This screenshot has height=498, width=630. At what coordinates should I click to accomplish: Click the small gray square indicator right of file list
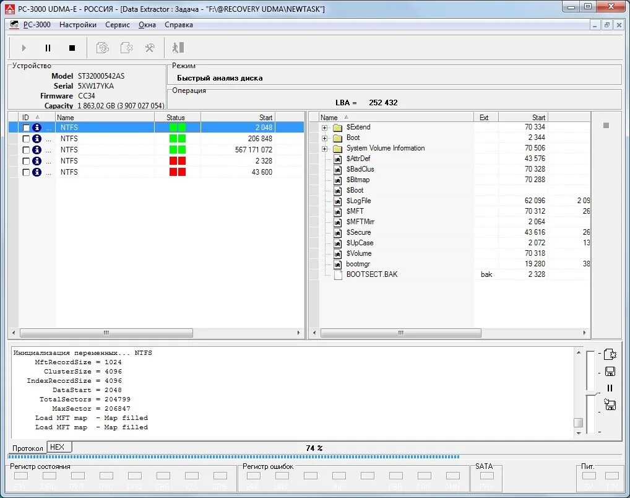point(606,126)
